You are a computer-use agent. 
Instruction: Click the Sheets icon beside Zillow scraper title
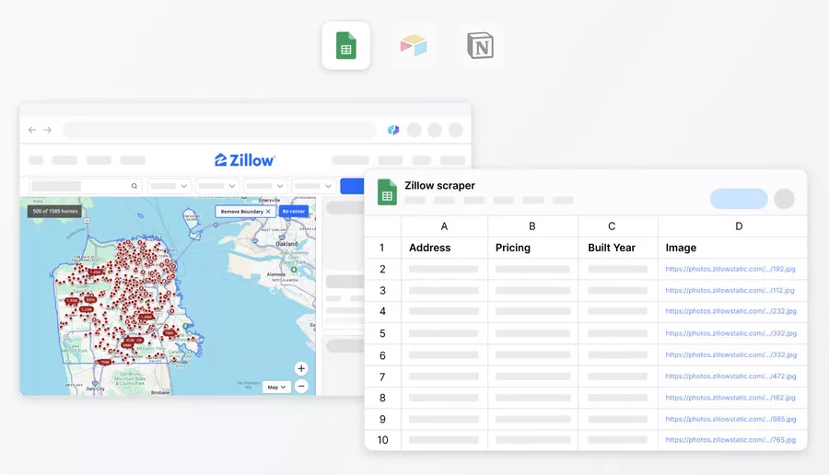tap(387, 191)
